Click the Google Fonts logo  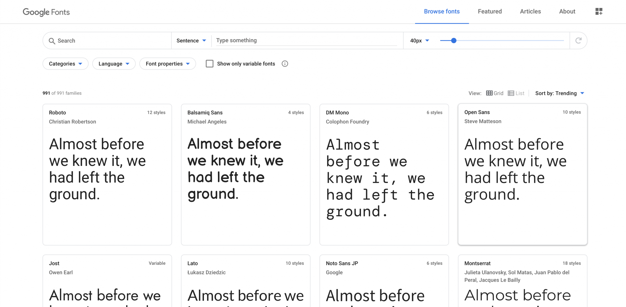[x=46, y=12]
